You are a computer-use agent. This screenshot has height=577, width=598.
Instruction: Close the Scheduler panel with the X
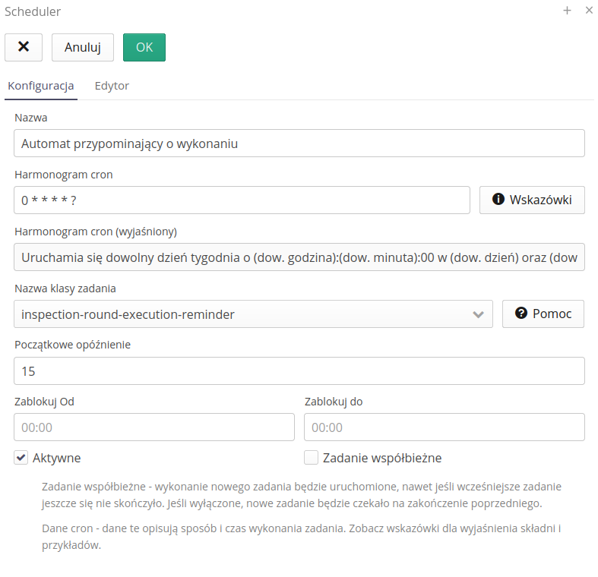[589, 11]
